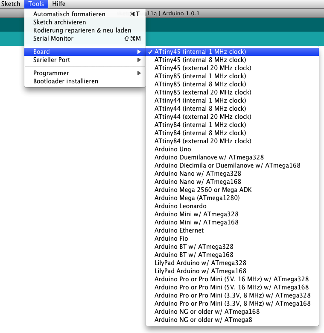Screen dimensions: 324x333
Task: Select the checked ATtiny45 internal 1 MHz board
Action: coord(200,52)
